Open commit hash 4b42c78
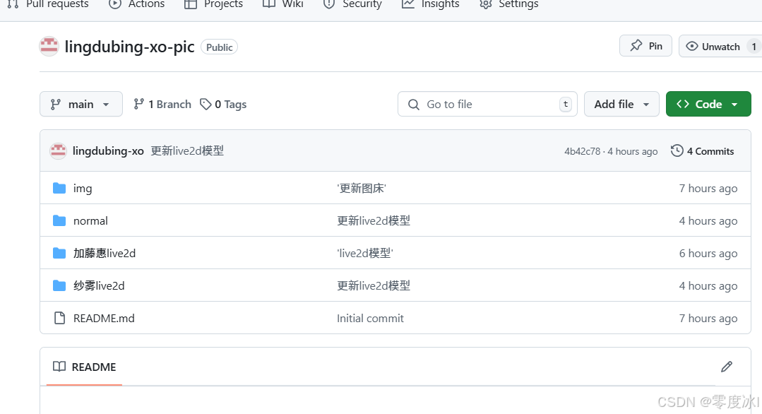762x414 pixels. click(x=582, y=152)
